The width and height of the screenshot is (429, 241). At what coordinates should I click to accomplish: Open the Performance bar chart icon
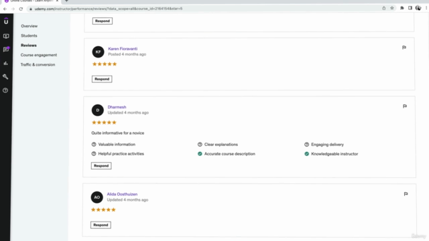tap(6, 63)
